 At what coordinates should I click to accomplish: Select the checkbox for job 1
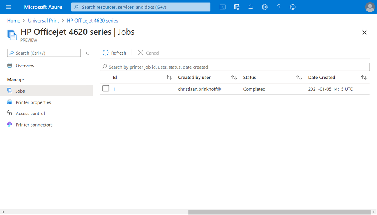point(106,88)
